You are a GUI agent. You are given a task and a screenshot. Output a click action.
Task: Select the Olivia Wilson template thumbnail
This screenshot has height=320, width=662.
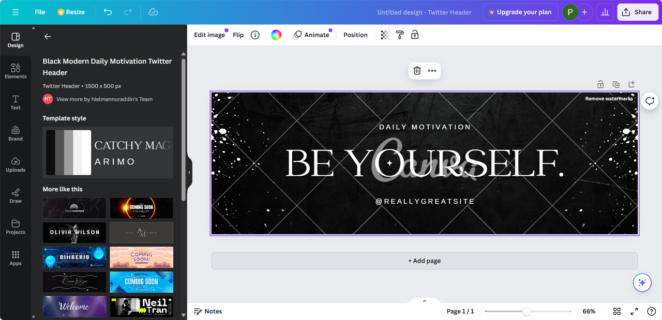[x=74, y=233]
